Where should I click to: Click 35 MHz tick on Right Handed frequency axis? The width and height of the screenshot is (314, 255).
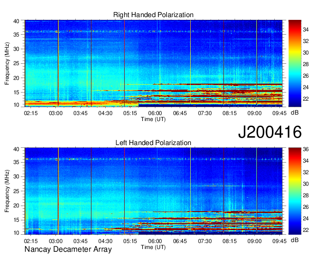pyautogui.click(x=16, y=35)
